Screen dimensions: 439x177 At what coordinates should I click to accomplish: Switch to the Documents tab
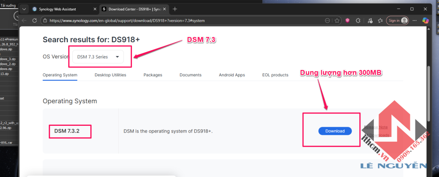191,75
